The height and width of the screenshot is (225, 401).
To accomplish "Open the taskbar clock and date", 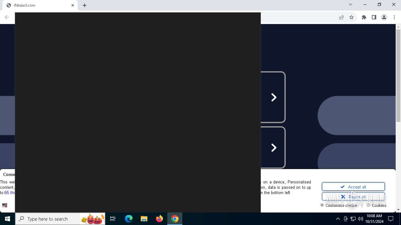I will (x=374, y=219).
